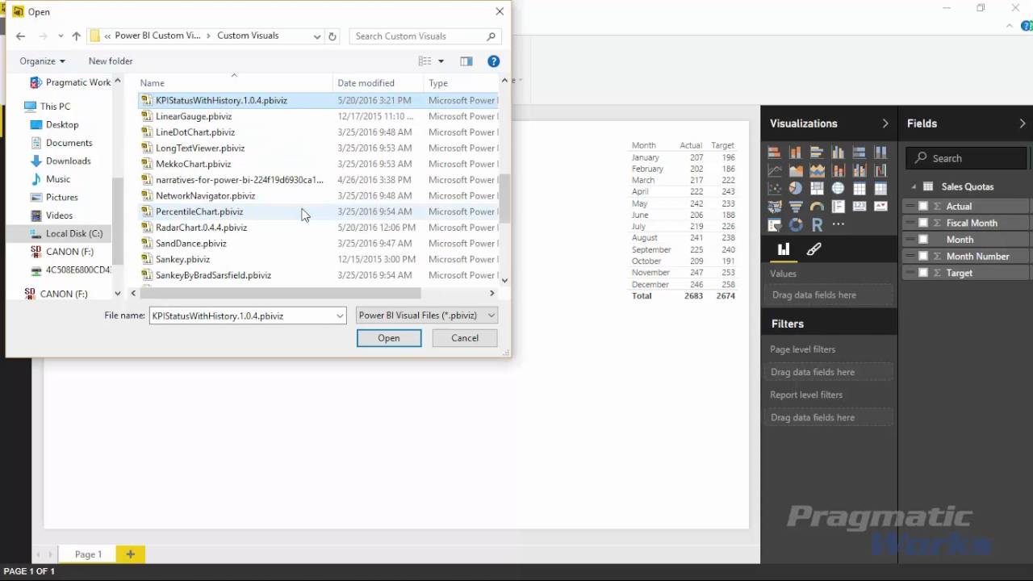Select the Card visual with 123
Image resolution: width=1033 pixels, height=581 pixels.
859,207
